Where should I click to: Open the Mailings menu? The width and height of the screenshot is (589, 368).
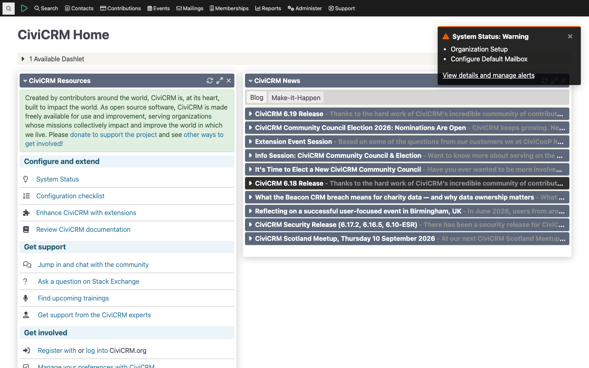click(x=190, y=8)
